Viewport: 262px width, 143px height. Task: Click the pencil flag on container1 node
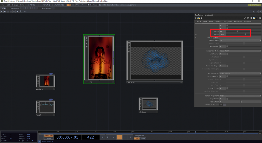pyautogui.click(x=129, y=46)
